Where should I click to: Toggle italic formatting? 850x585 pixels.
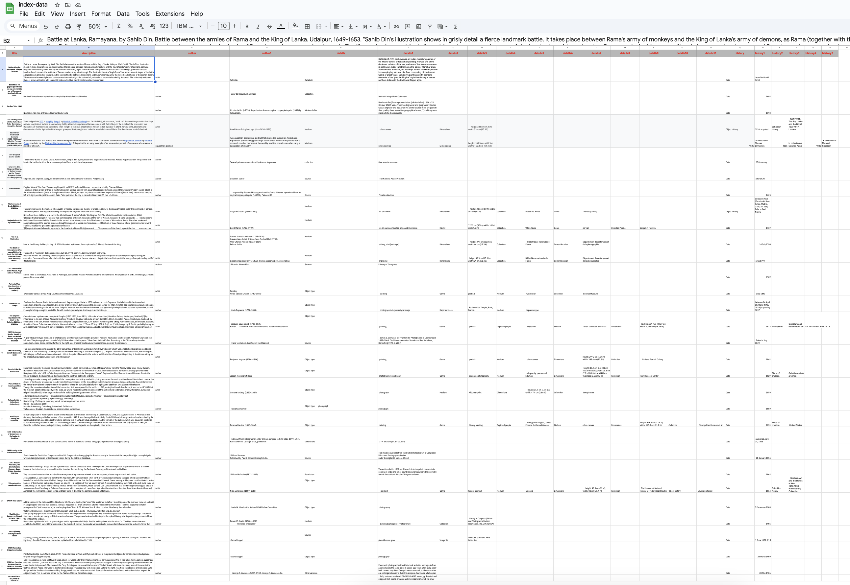coord(258,26)
